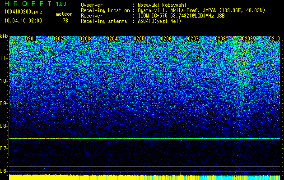Select the file name 1004100200.png
This screenshot has height=180, width=284.
[x=23, y=12]
